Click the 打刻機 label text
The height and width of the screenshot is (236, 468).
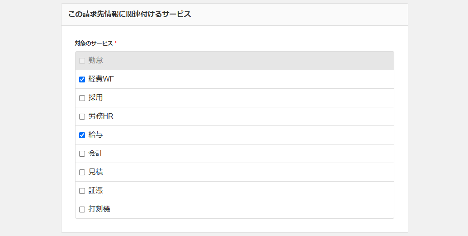(99, 209)
